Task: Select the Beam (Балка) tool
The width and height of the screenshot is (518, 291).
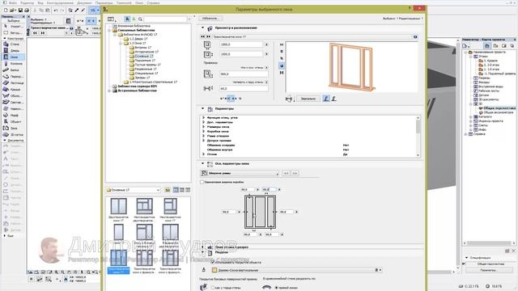Action: pos(13,70)
